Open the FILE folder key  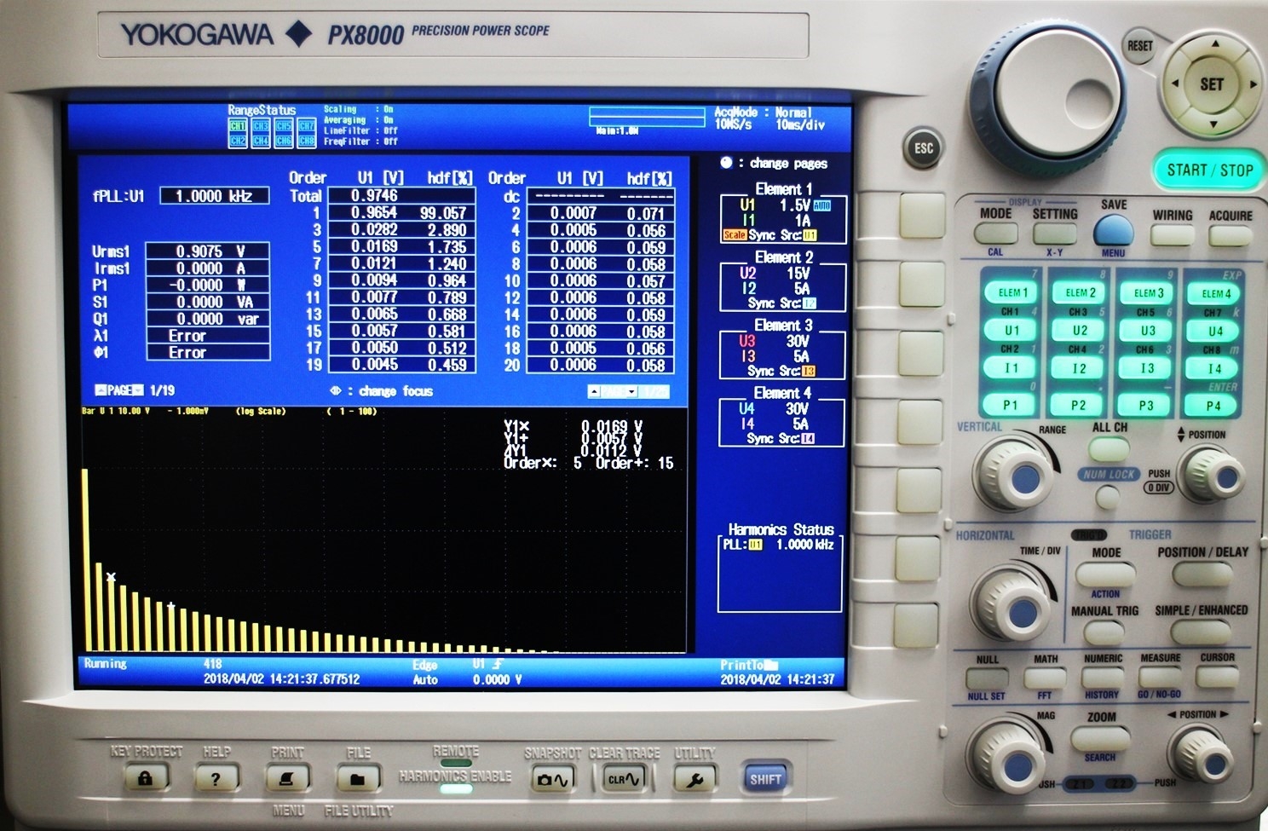(358, 778)
